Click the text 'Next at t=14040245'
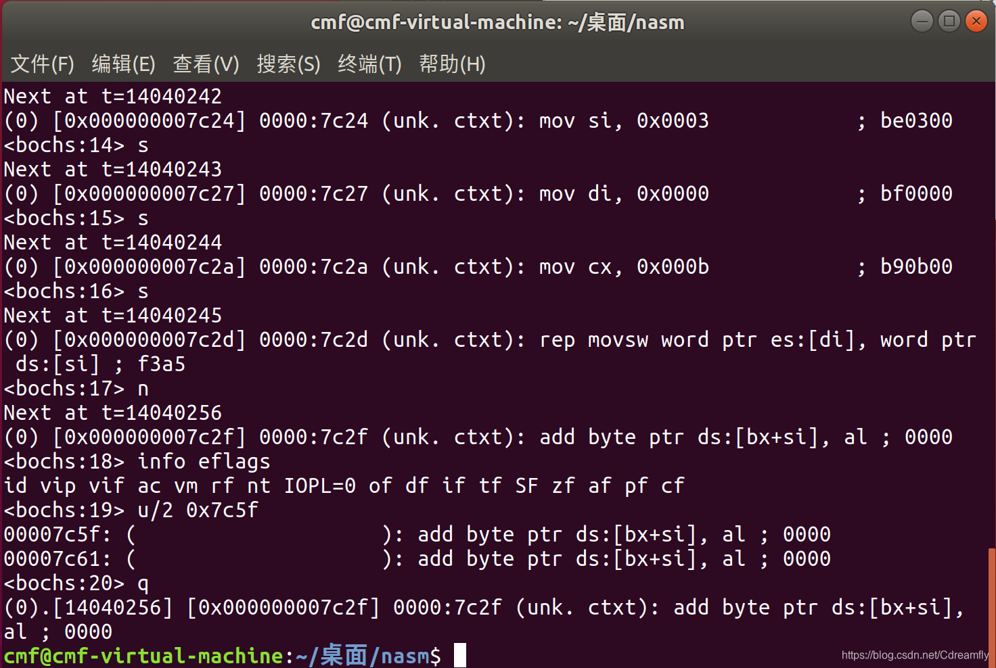Image resolution: width=996 pixels, height=668 pixels. [113, 315]
